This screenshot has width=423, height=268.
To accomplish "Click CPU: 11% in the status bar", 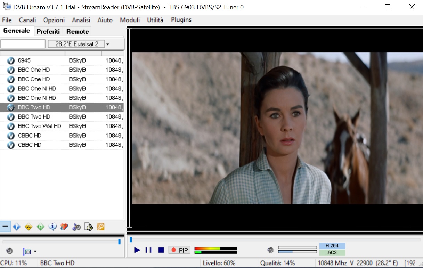I will click(x=14, y=263).
